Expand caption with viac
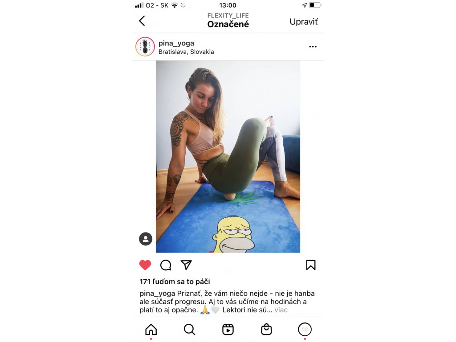The image size is (456, 342). pyautogui.click(x=281, y=310)
